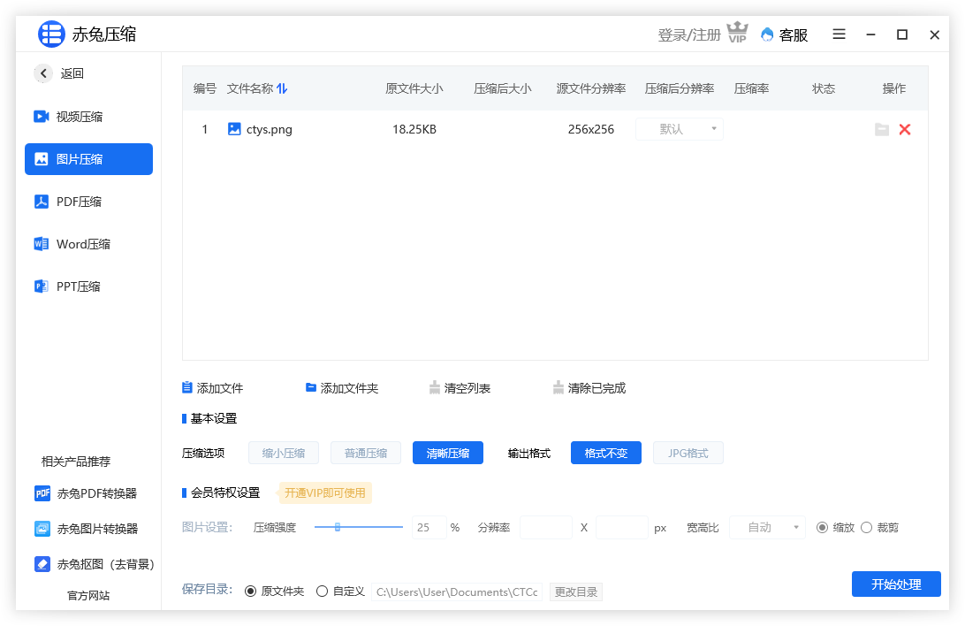Click the red delete icon for ctys.png
The height and width of the screenshot is (626, 965).
pos(904,129)
